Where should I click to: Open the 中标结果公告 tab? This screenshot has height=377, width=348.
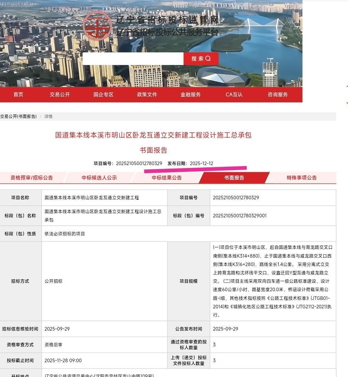point(167,177)
